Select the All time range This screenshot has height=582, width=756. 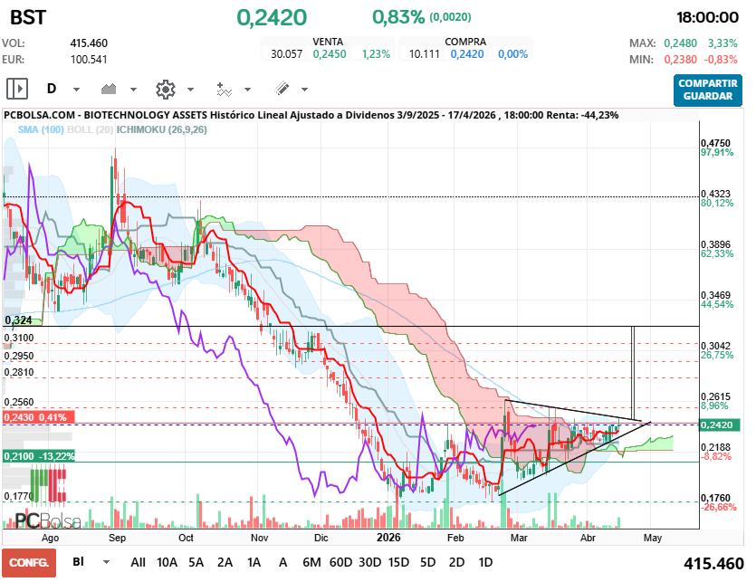point(138,561)
